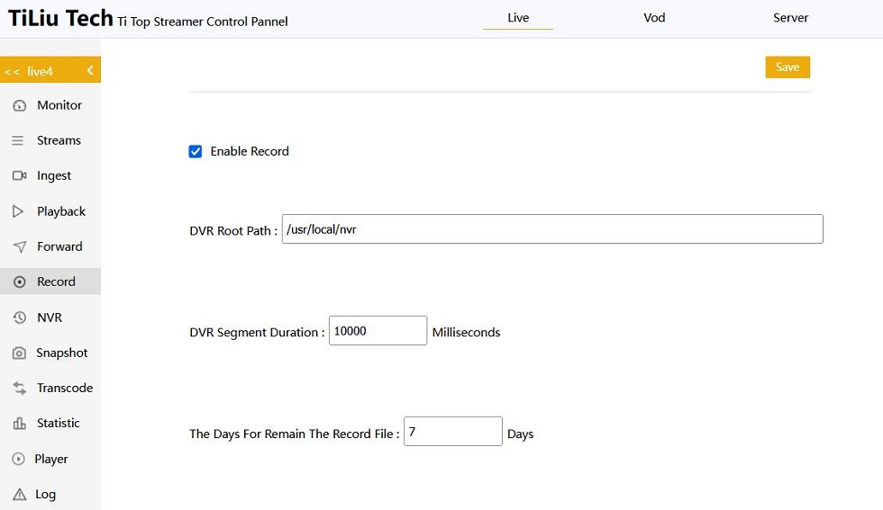
Task: Open the Monitor menu item
Action: point(50,105)
